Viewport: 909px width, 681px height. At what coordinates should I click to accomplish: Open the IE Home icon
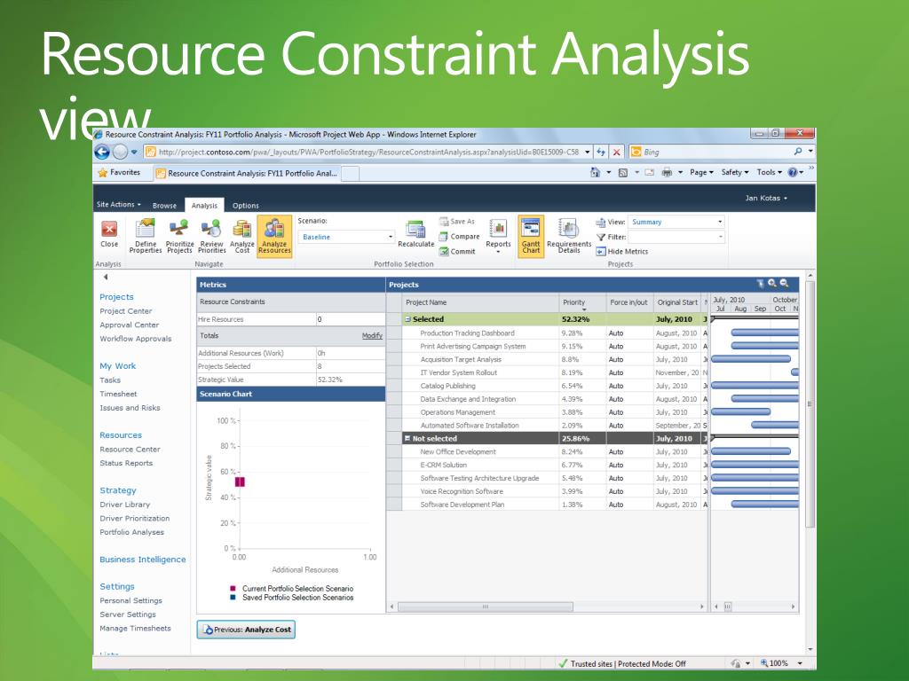point(595,173)
